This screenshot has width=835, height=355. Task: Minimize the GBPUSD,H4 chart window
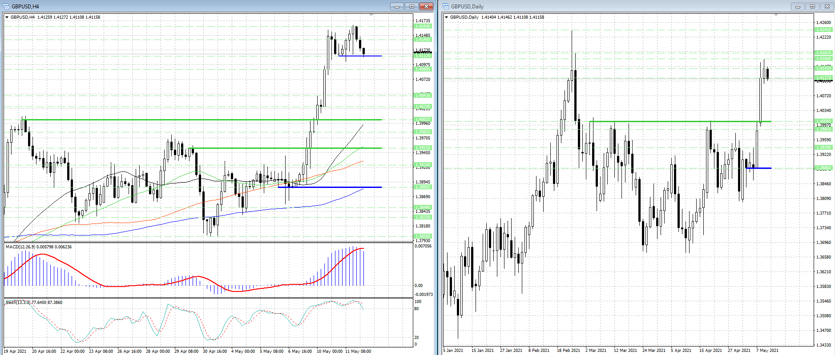click(397, 6)
